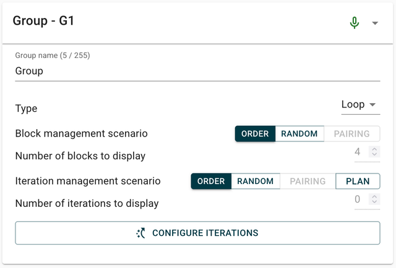Click the number of iterations value field

click(358, 199)
